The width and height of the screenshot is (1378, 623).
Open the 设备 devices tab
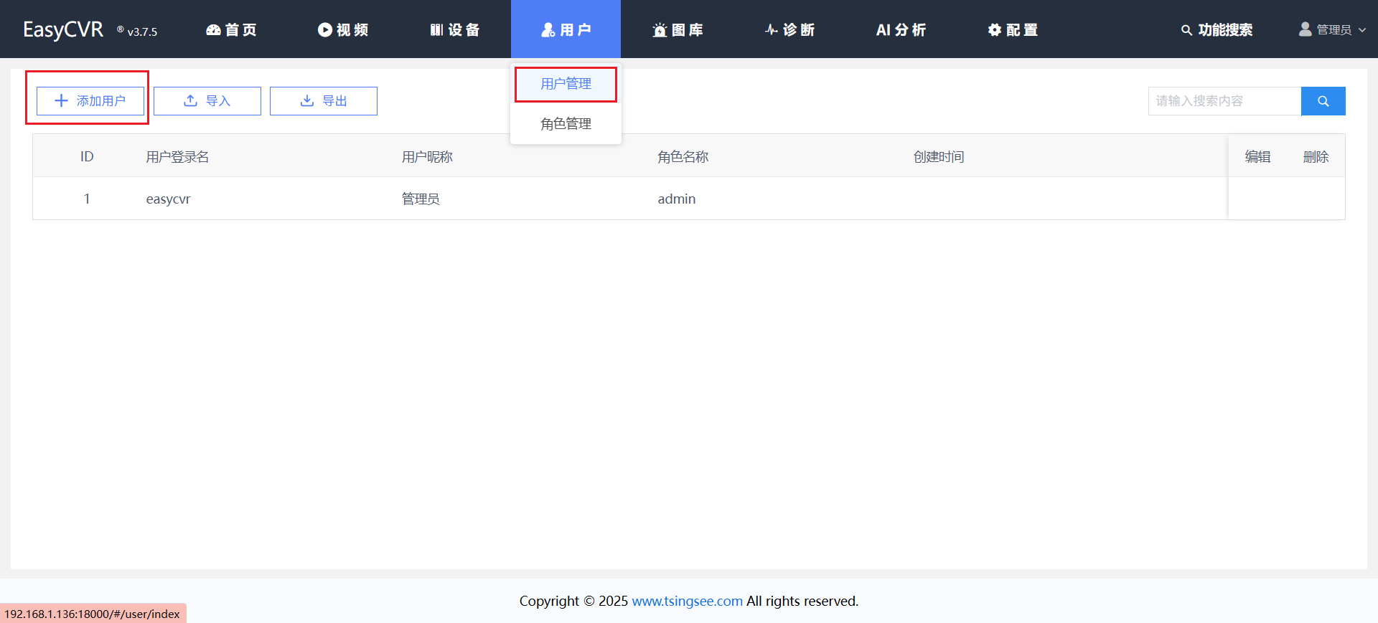[454, 29]
